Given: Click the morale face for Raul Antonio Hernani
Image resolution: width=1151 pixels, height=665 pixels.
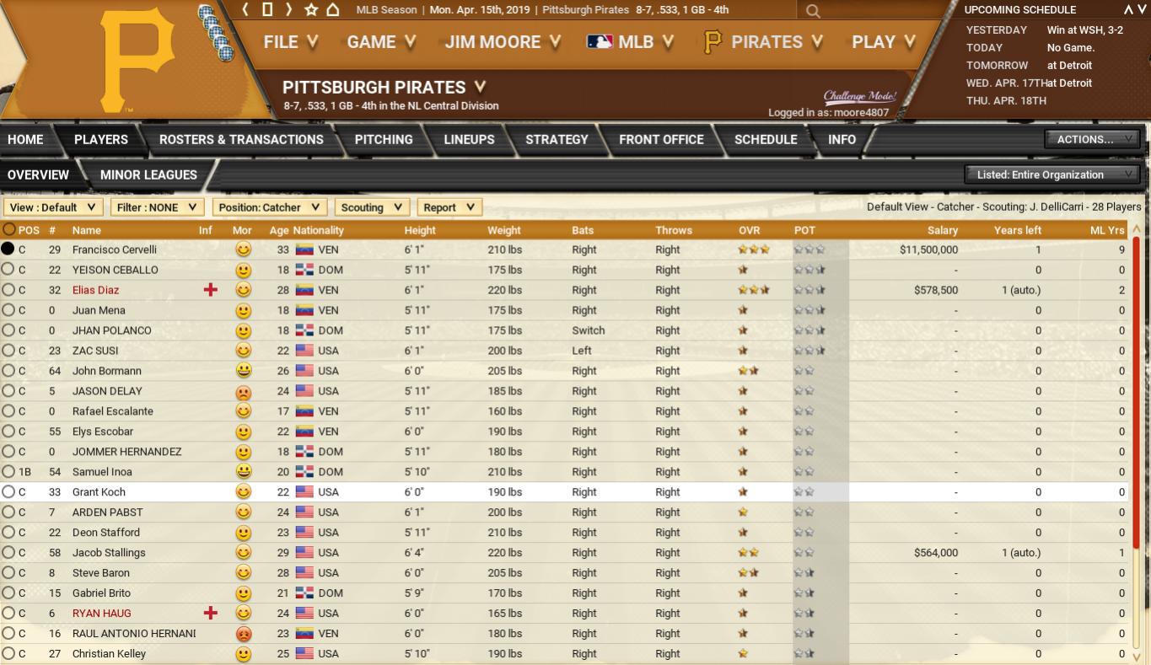Looking at the screenshot, I should [x=243, y=634].
